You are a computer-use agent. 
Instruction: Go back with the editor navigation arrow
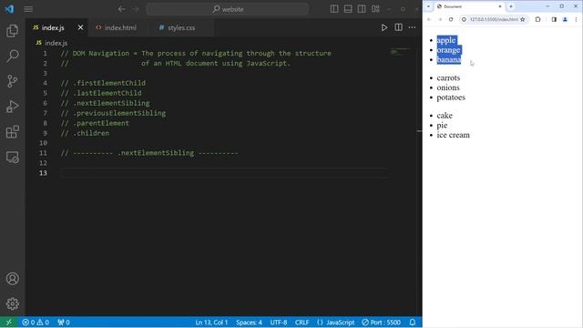121,9
